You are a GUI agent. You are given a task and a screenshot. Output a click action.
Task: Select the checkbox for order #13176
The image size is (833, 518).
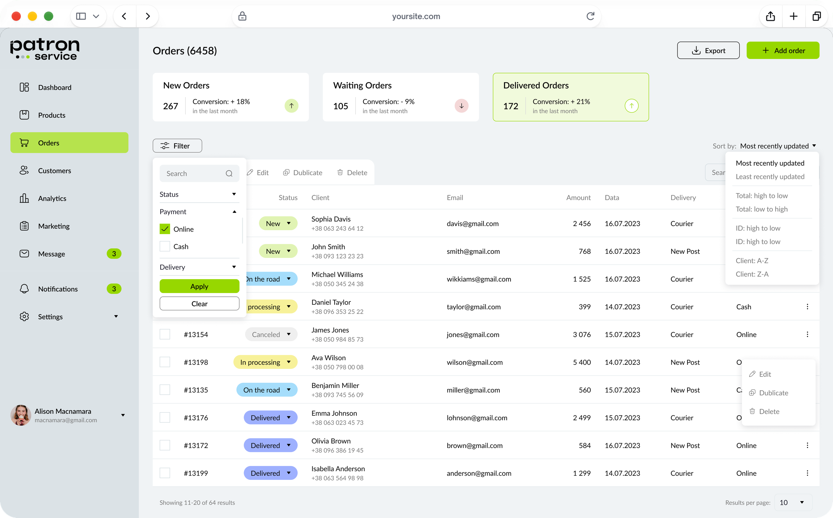point(165,417)
